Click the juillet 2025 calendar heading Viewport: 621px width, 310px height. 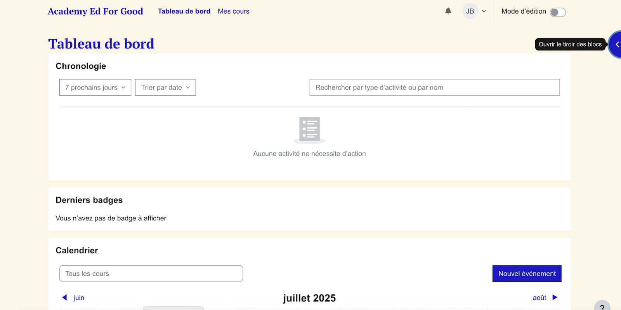click(309, 298)
